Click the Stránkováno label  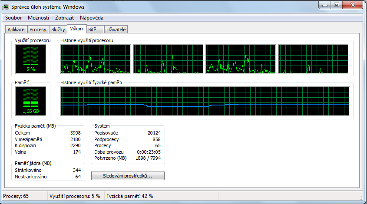[28, 170]
